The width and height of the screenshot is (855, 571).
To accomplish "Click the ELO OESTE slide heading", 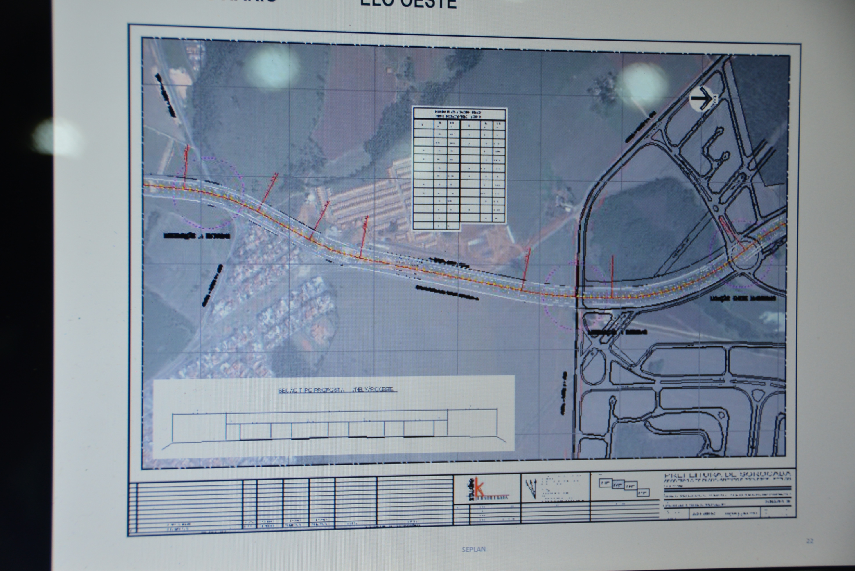I will [x=408, y=4].
